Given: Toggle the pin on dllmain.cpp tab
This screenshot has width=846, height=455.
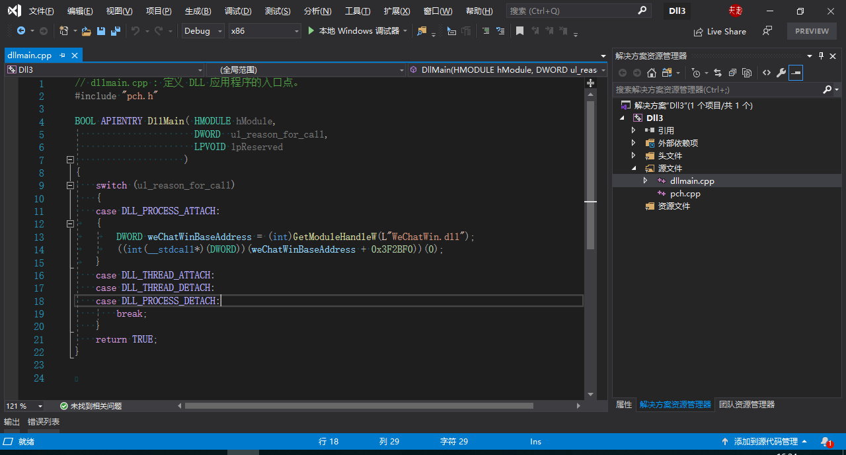Looking at the screenshot, I should tap(63, 56).
